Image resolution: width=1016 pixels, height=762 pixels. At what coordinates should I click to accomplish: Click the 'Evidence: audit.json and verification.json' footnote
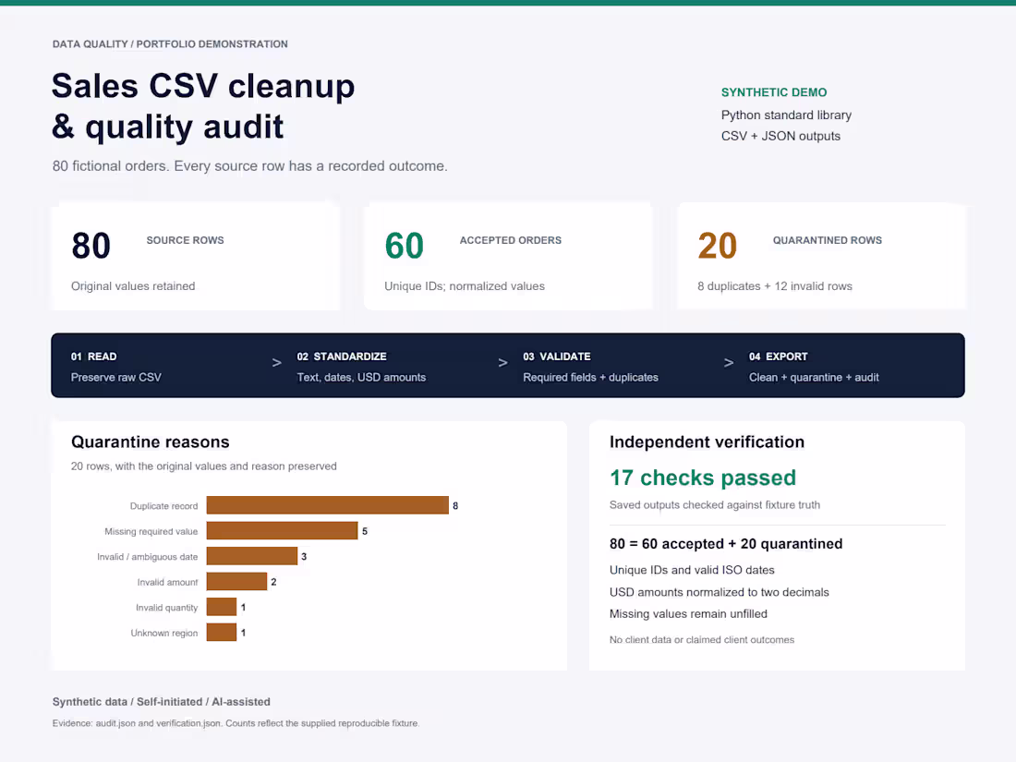(x=236, y=723)
